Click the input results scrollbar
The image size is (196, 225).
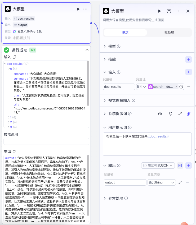pos(88,83)
